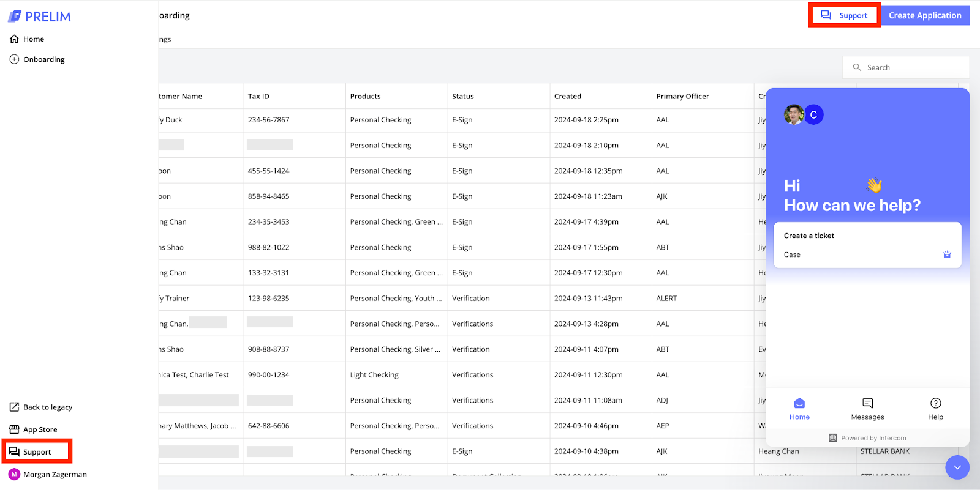Image resolution: width=980 pixels, height=490 pixels.
Task: Sort by Primary Officer column header
Action: tap(682, 97)
